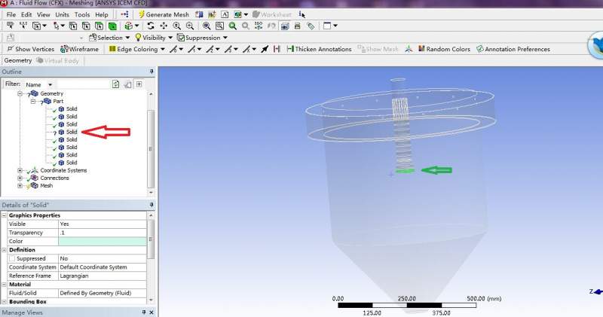603x317 pixels.
Task: Activate the Zoom tool with plus magnifier
Action: tap(176, 26)
